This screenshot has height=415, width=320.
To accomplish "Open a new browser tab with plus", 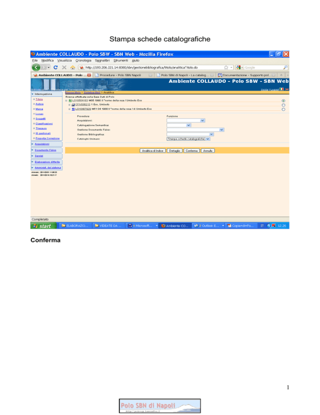I will pos(281,75).
